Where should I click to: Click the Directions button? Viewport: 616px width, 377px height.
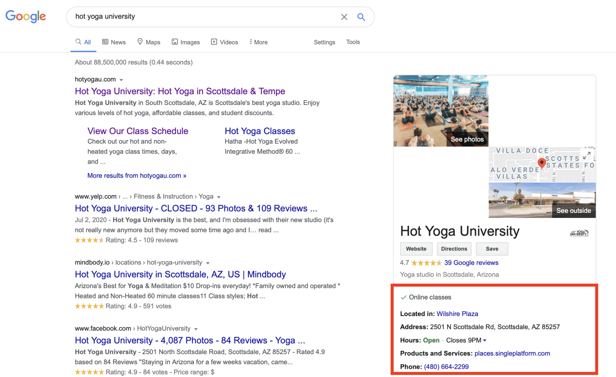pyautogui.click(x=454, y=249)
